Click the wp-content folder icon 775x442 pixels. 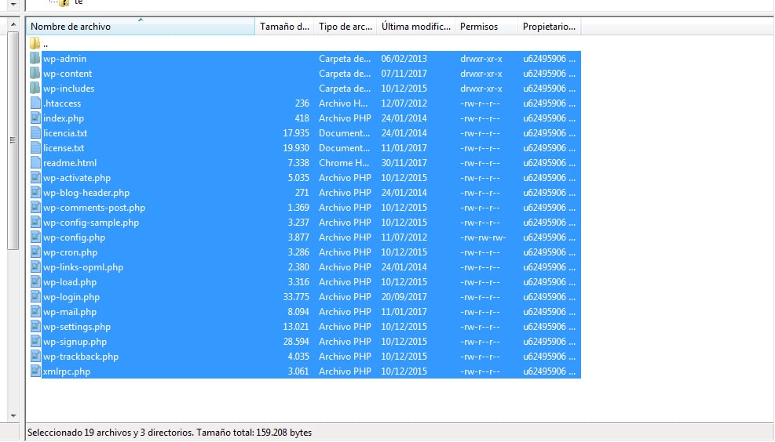(x=35, y=74)
